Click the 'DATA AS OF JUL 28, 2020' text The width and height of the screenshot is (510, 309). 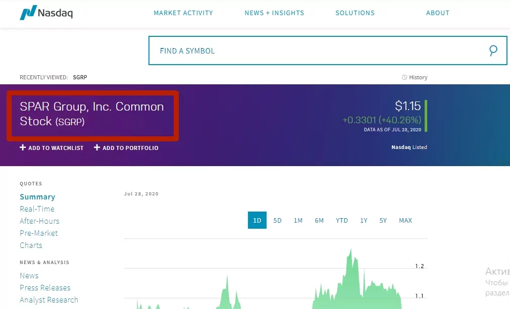(392, 129)
